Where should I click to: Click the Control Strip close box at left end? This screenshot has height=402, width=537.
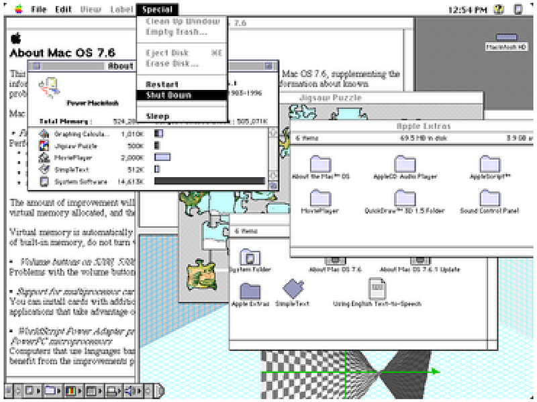pyautogui.click(x=9, y=390)
